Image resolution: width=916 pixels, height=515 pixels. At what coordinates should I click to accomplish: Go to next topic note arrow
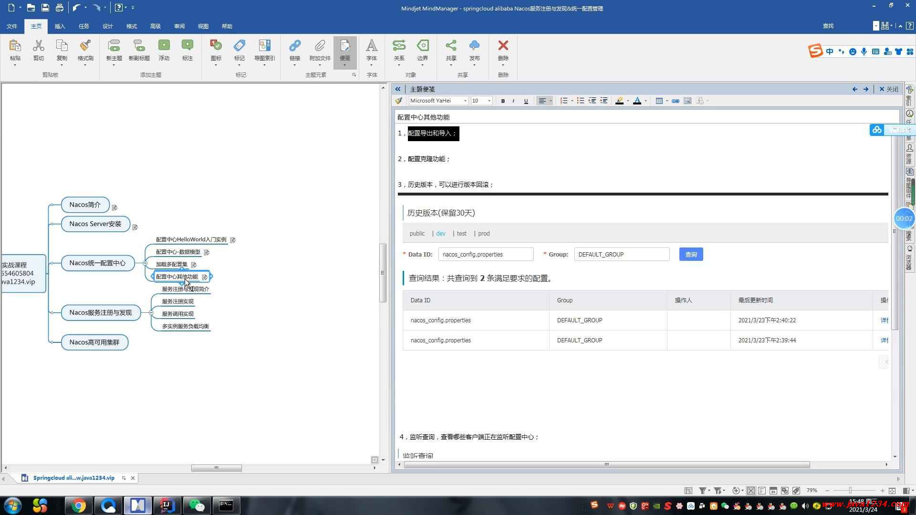(x=866, y=89)
